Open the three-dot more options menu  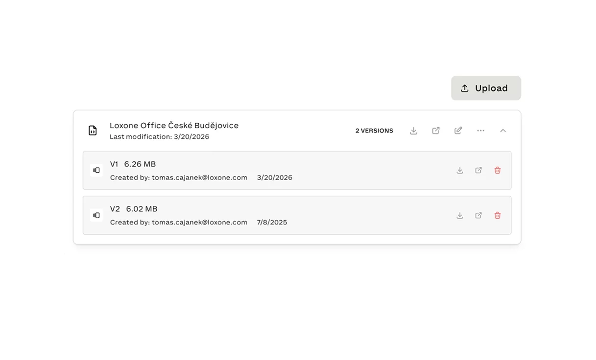[x=481, y=131]
